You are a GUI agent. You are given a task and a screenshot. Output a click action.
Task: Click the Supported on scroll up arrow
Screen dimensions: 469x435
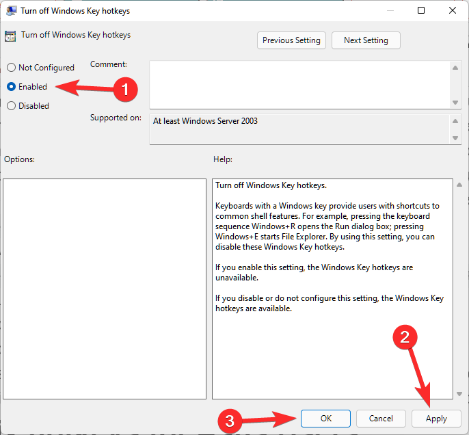[456, 121]
